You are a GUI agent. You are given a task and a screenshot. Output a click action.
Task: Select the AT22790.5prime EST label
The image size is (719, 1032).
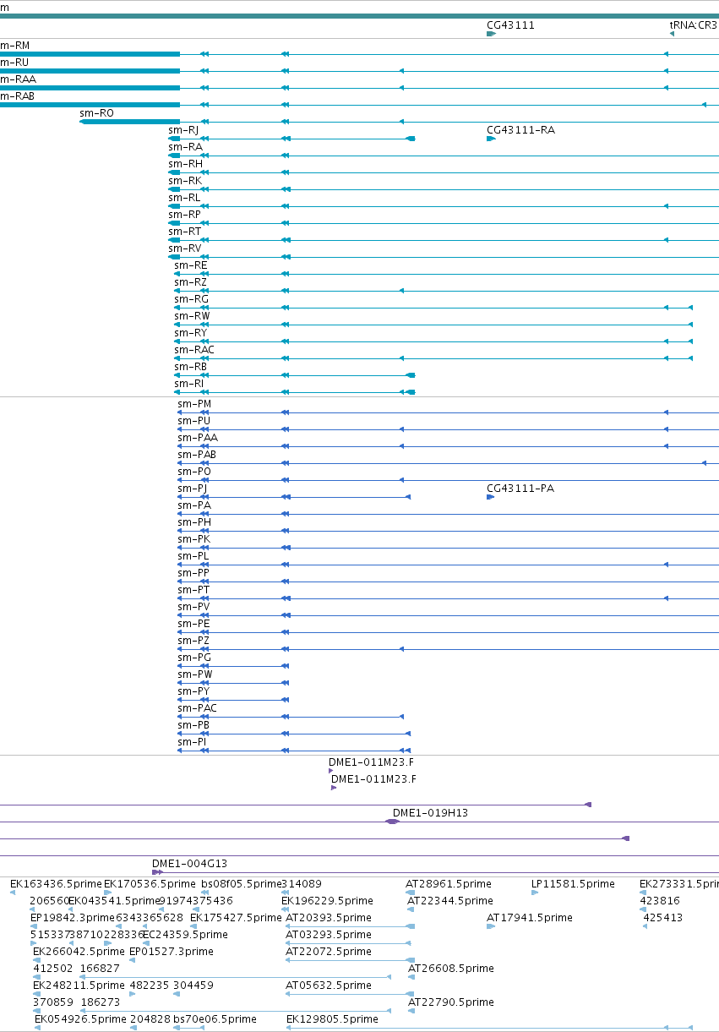point(451,1002)
